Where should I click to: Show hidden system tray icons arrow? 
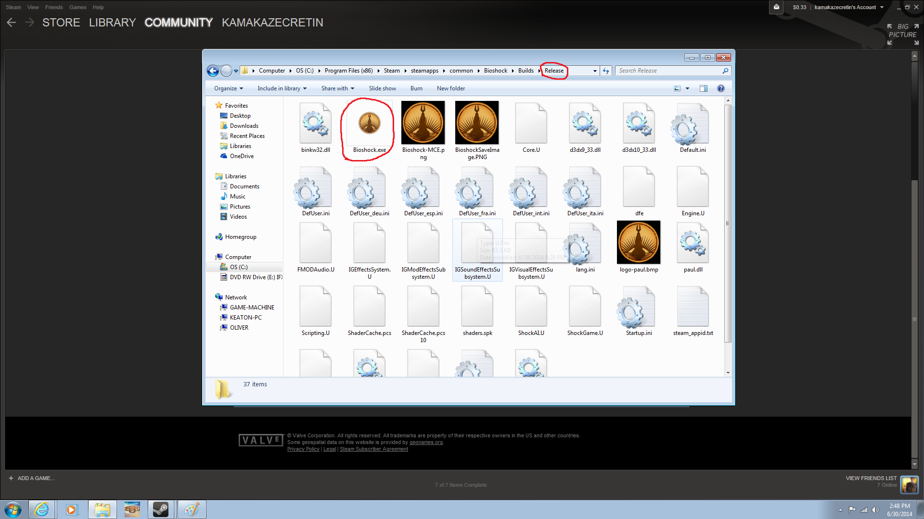840,510
